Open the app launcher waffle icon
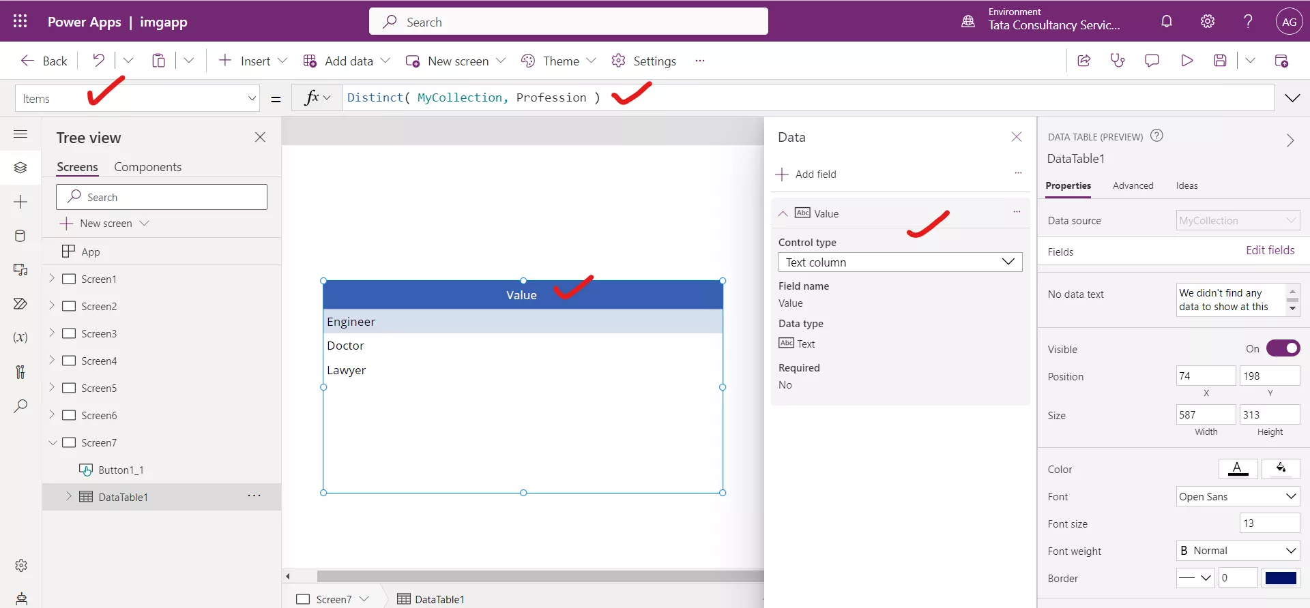 pos(20,21)
